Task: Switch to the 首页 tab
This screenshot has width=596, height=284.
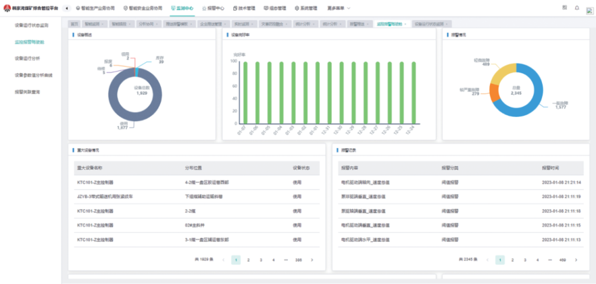Action: coord(73,24)
